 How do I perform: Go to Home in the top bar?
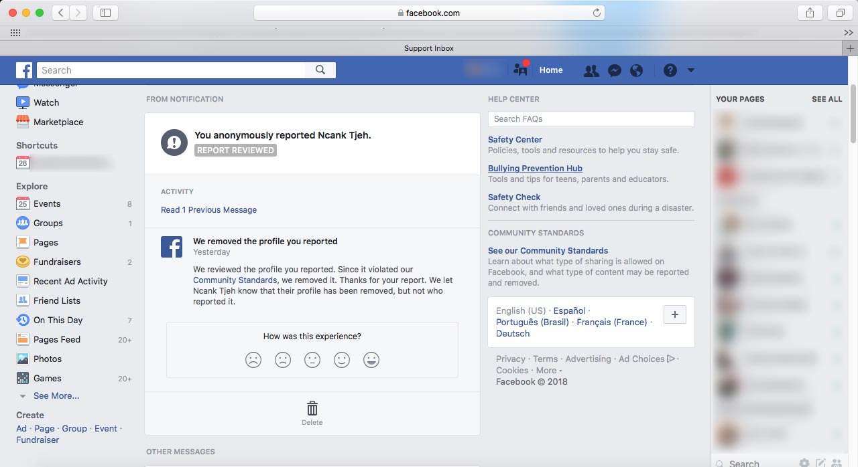pyautogui.click(x=551, y=70)
